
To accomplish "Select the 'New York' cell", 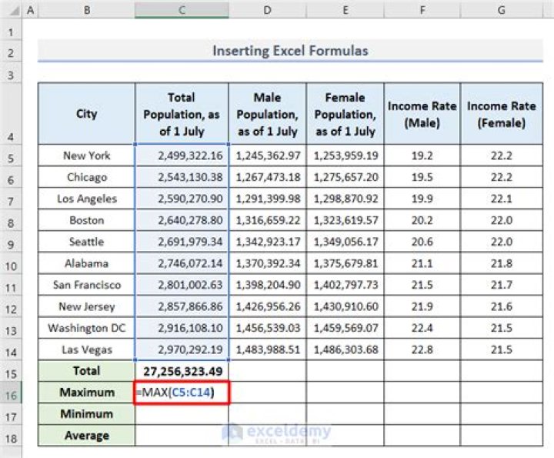I will pyautogui.click(x=86, y=155).
